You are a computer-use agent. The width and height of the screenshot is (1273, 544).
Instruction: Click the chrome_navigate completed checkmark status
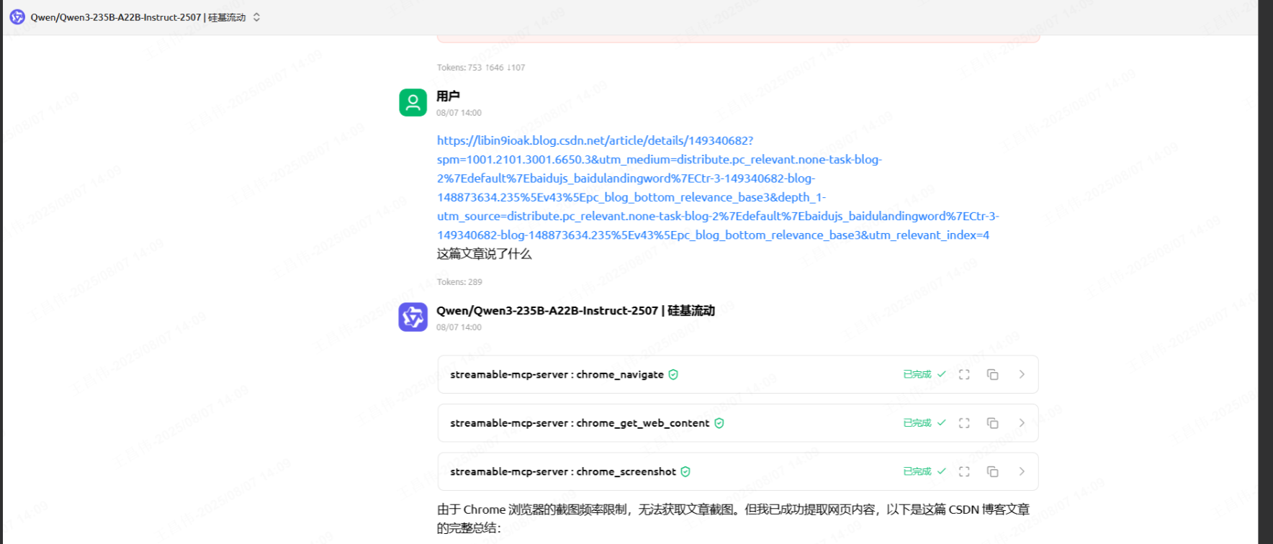925,374
